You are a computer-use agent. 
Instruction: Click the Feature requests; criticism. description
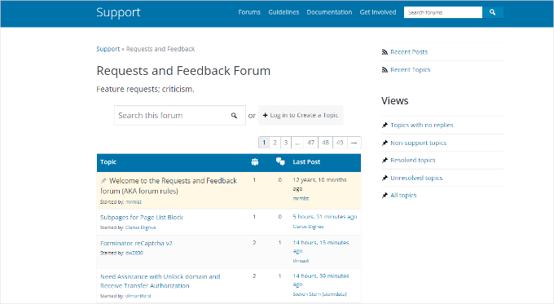(145, 89)
